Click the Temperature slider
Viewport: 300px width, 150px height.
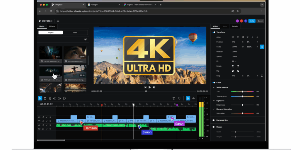tap(242, 96)
